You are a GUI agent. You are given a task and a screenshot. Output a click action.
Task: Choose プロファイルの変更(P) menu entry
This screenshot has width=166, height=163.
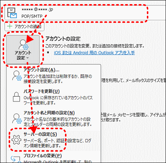point(53,158)
